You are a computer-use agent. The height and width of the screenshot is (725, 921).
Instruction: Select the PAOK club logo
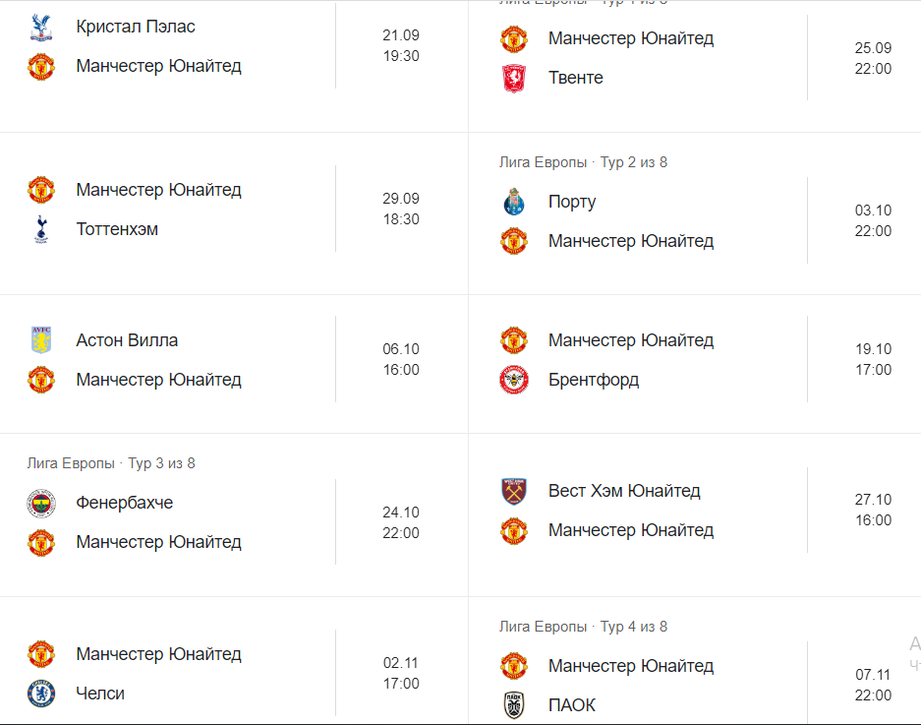[514, 705]
